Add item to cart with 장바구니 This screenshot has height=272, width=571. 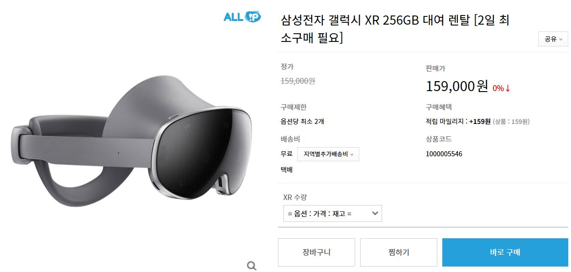click(316, 252)
